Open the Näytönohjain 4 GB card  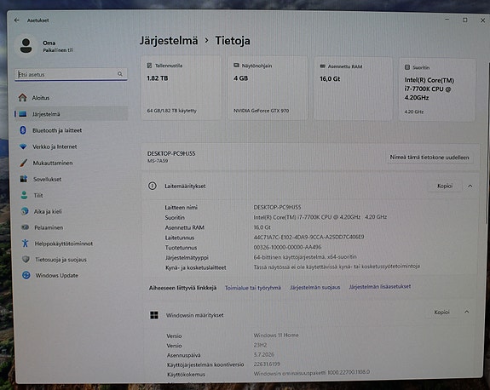point(268,88)
